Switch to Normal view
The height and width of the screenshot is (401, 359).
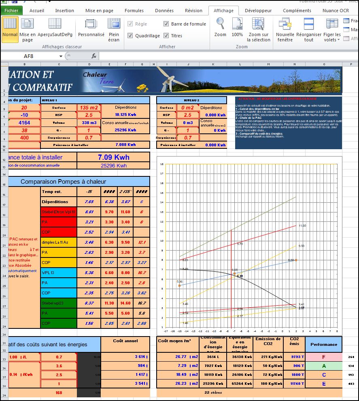click(10, 30)
